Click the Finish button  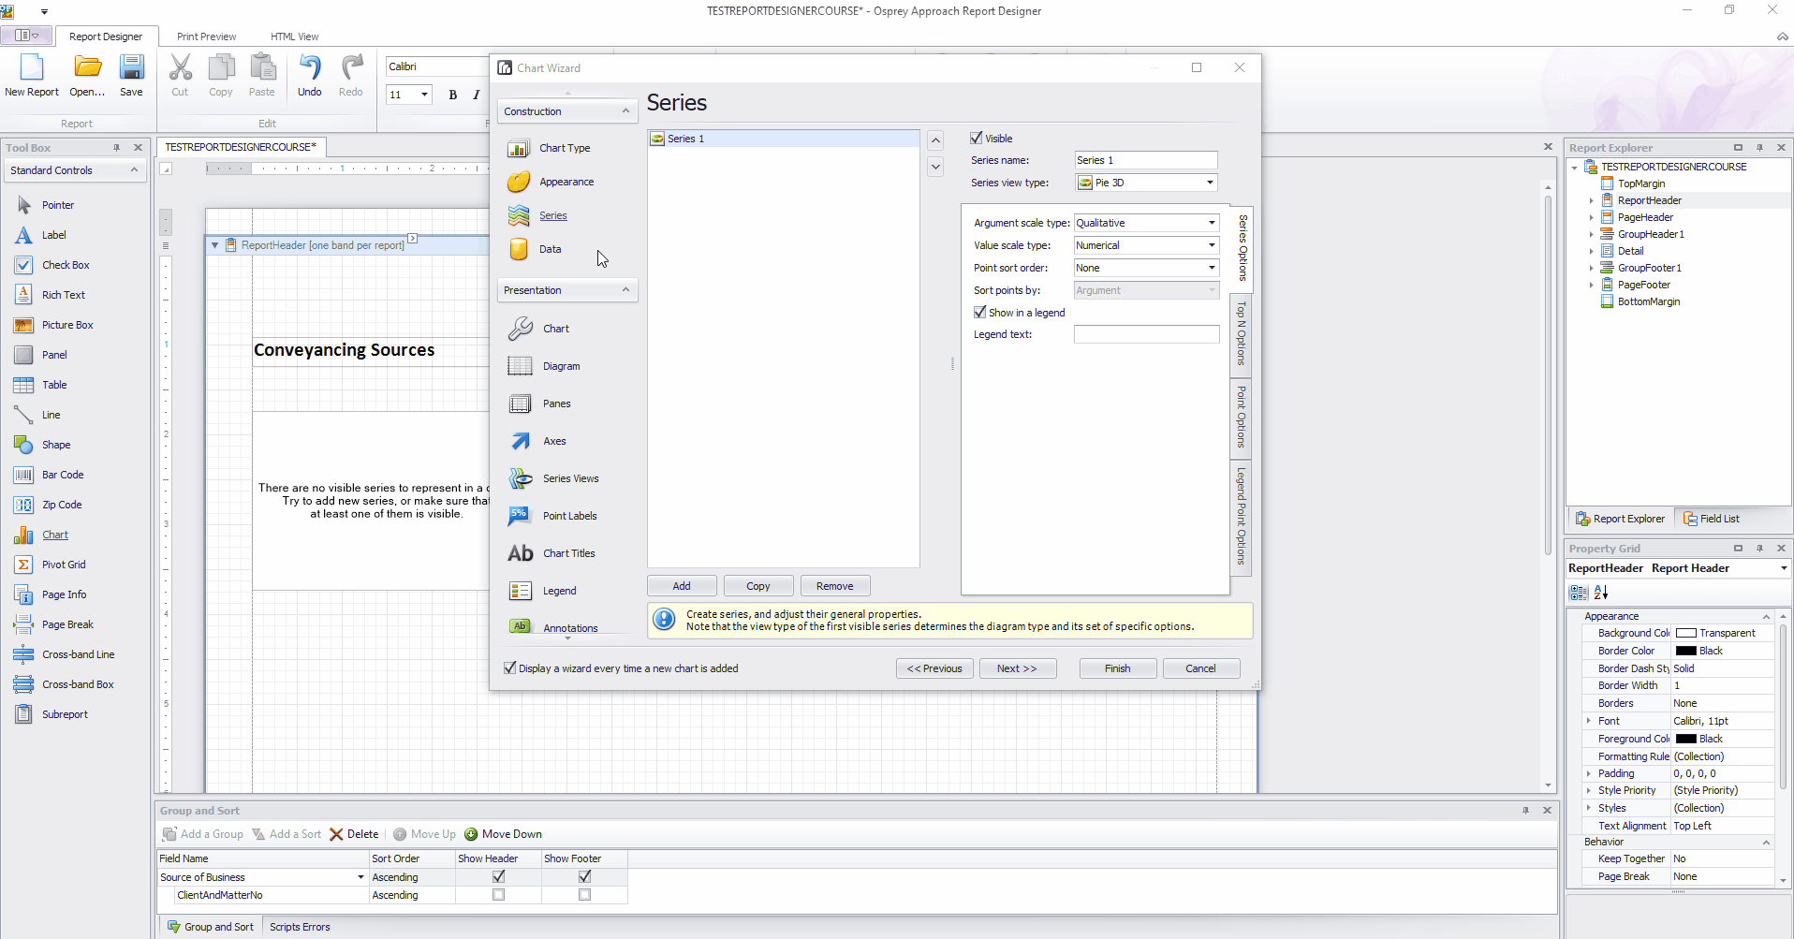tap(1118, 668)
